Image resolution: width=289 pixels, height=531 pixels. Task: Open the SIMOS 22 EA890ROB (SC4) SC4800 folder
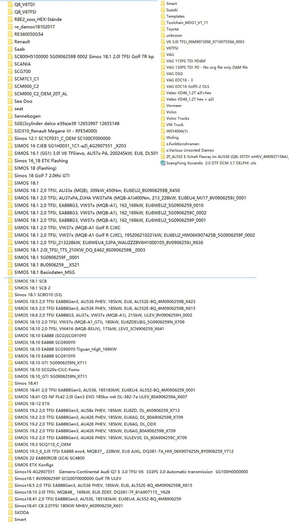[x=49, y=458]
